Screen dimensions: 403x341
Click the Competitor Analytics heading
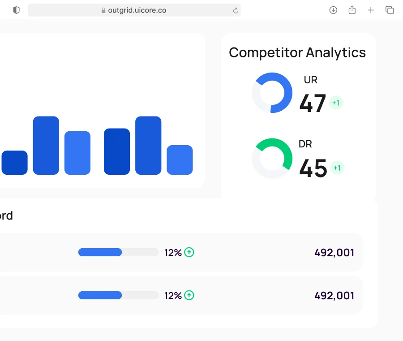(297, 52)
